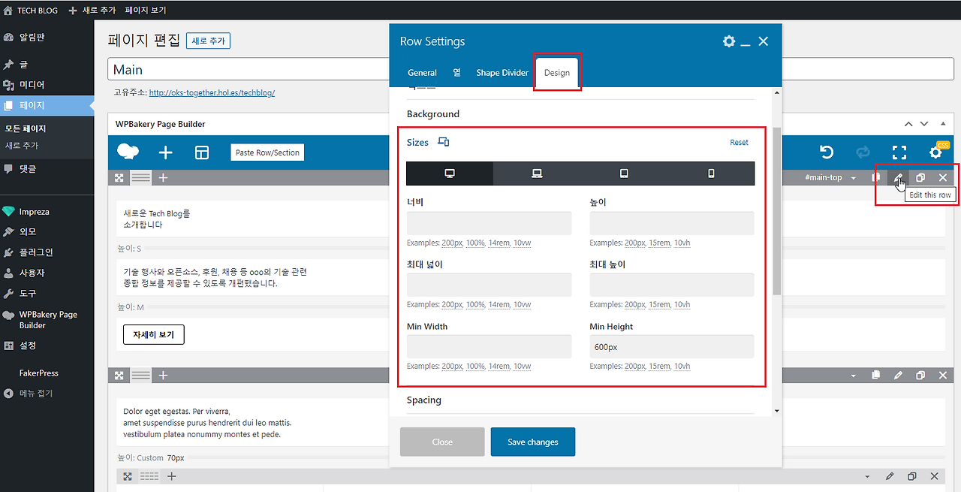
Task: Click move handle of the Dolor eget row
Action: click(119, 376)
